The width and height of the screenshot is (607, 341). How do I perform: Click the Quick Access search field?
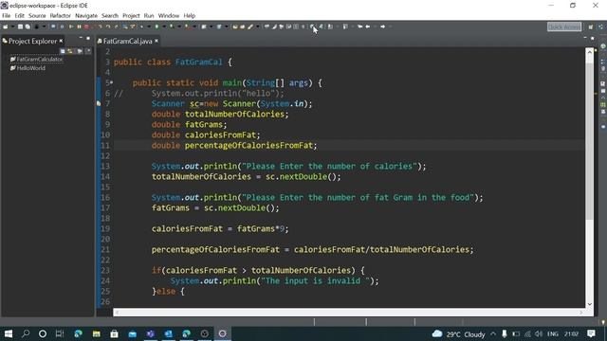(x=564, y=27)
